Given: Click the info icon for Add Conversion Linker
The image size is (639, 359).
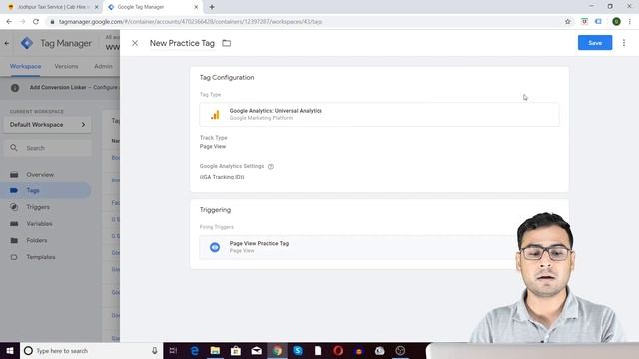Looking at the screenshot, I should tap(15, 88).
